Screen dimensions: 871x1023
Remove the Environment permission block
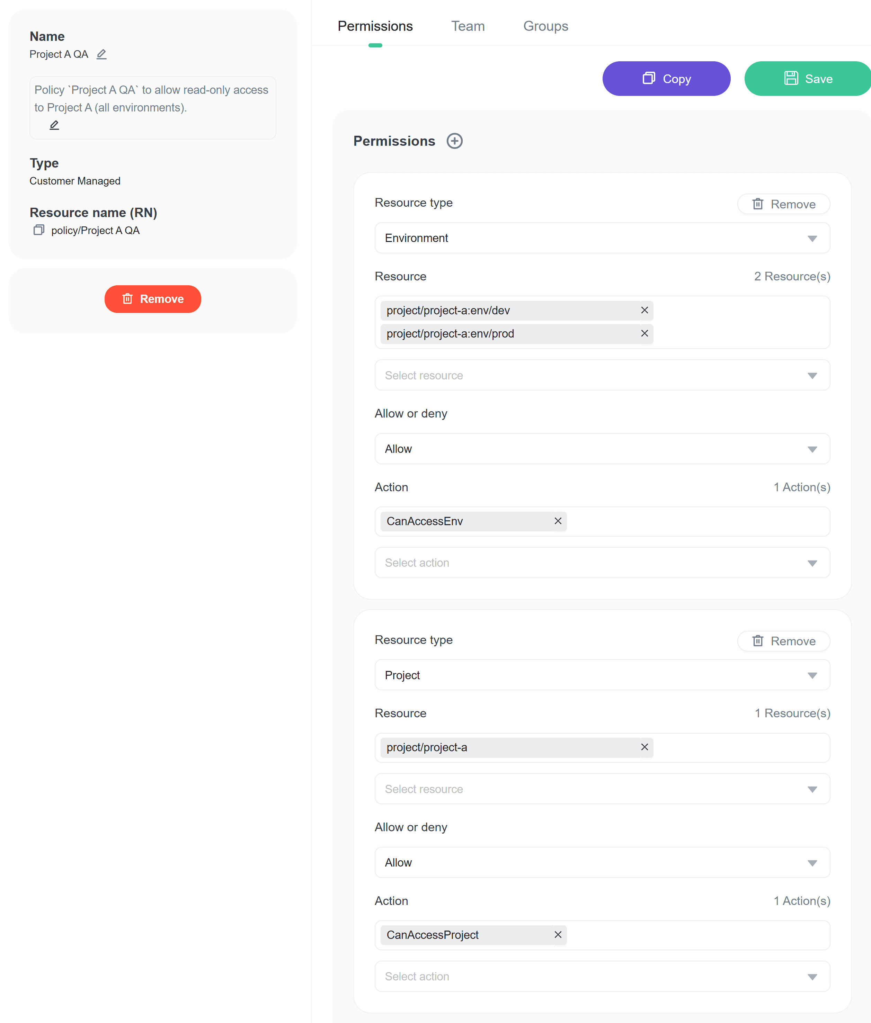[x=783, y=204]
